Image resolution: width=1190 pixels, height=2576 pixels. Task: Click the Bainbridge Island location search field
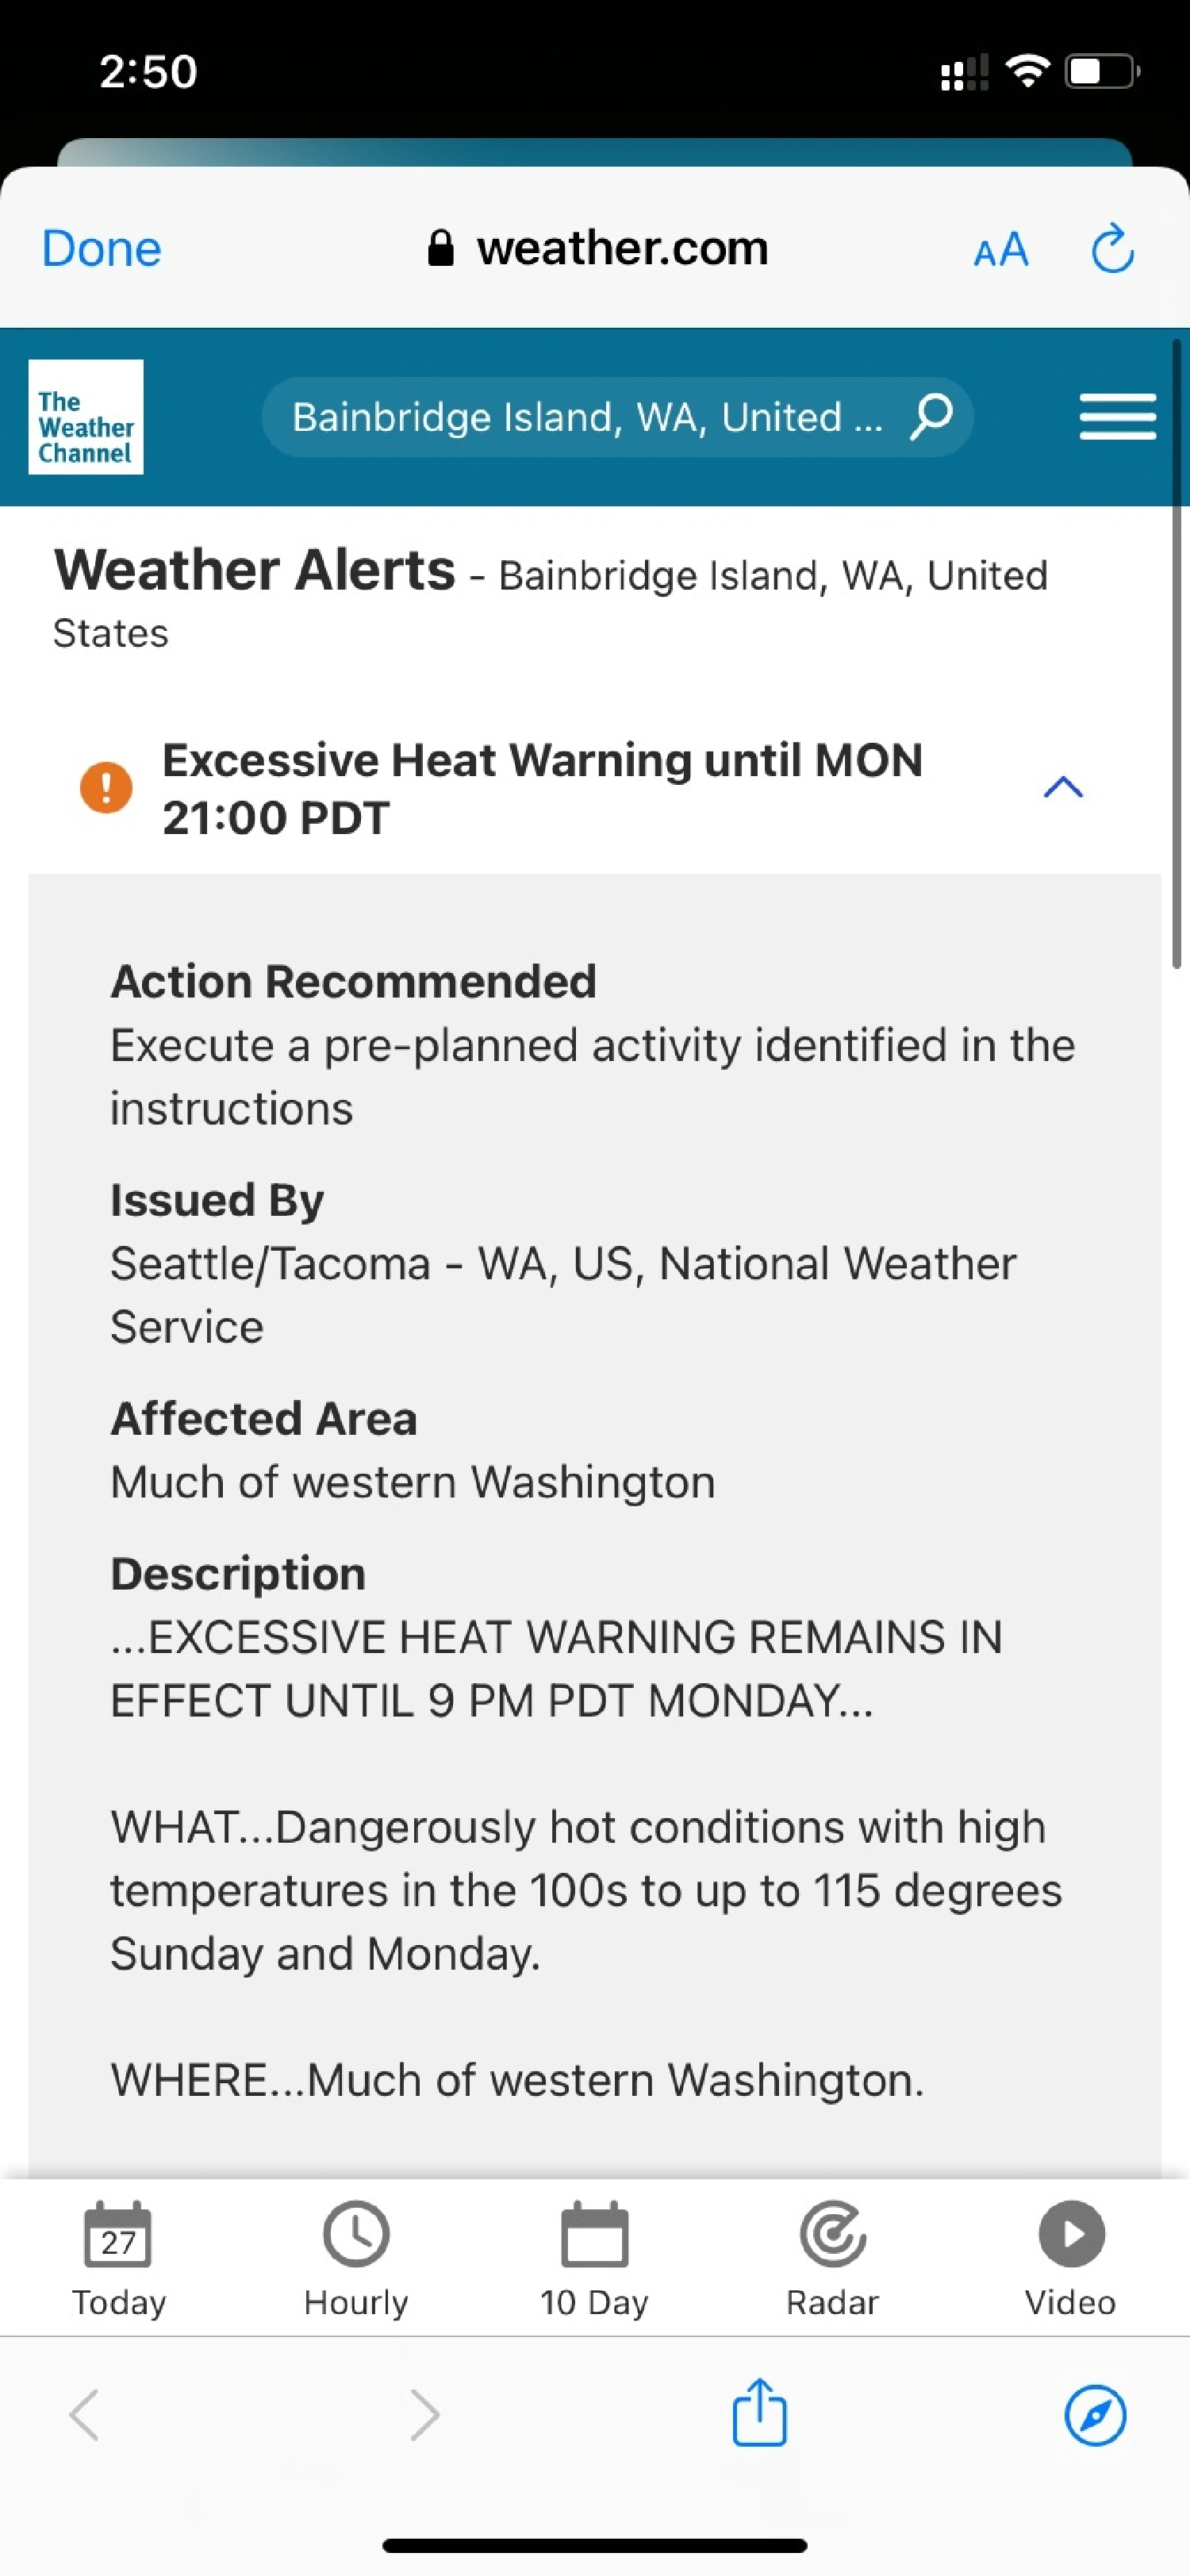pyautogui.click(x=617, y=417)
